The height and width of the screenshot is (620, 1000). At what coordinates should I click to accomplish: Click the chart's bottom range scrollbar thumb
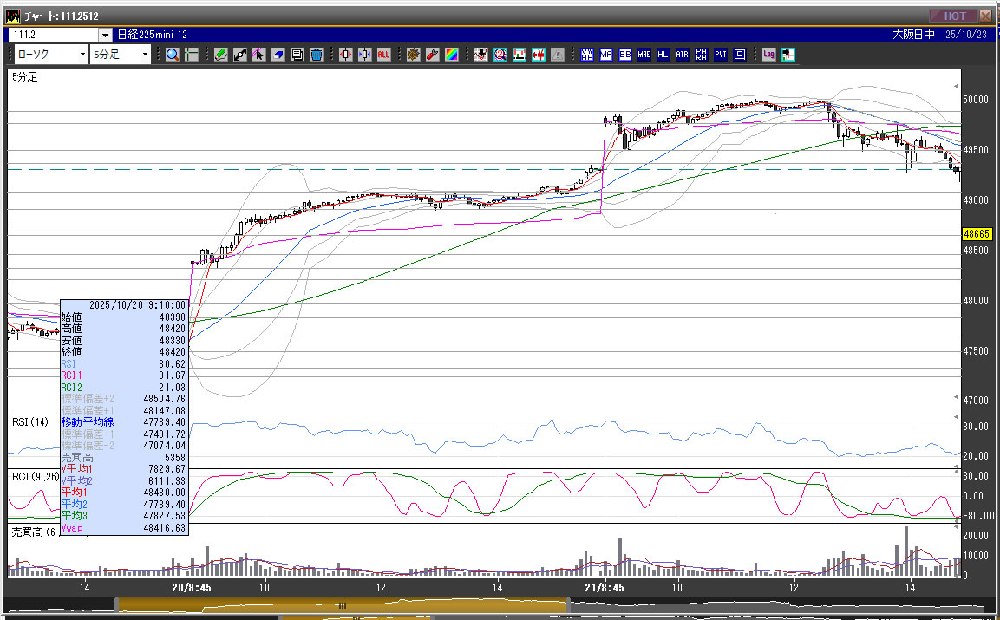point(342,605)
